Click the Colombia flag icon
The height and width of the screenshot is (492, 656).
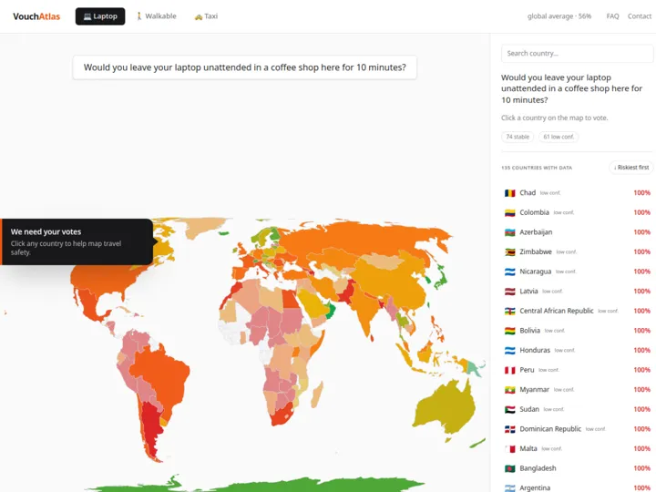tap(509, 212)
